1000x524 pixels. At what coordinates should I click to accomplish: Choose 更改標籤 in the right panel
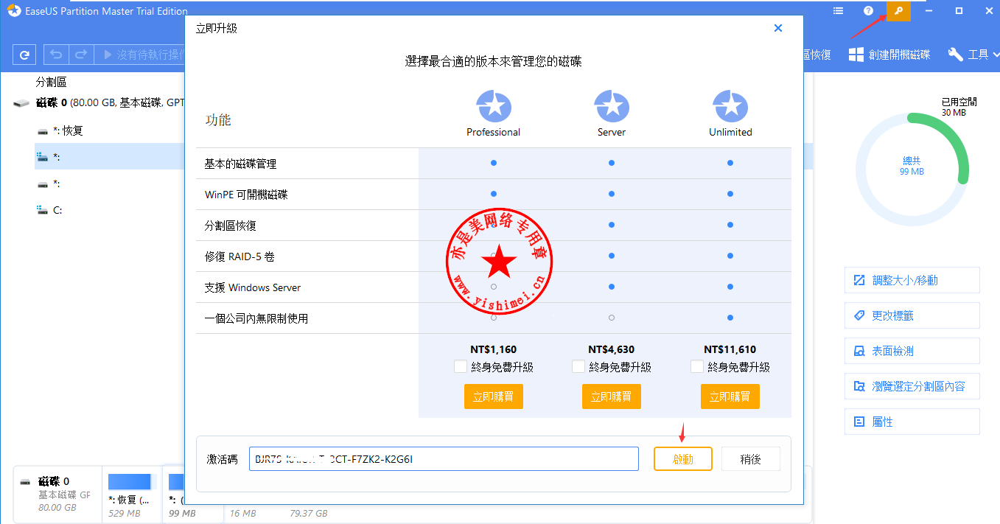click(912, 315)
